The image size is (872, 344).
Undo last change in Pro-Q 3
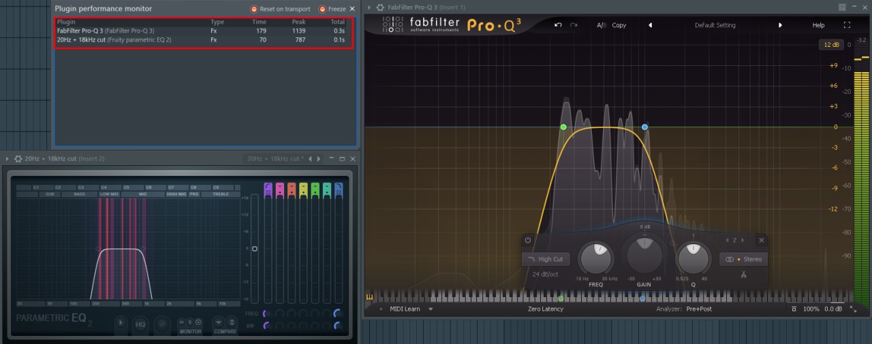coord(558,25)
